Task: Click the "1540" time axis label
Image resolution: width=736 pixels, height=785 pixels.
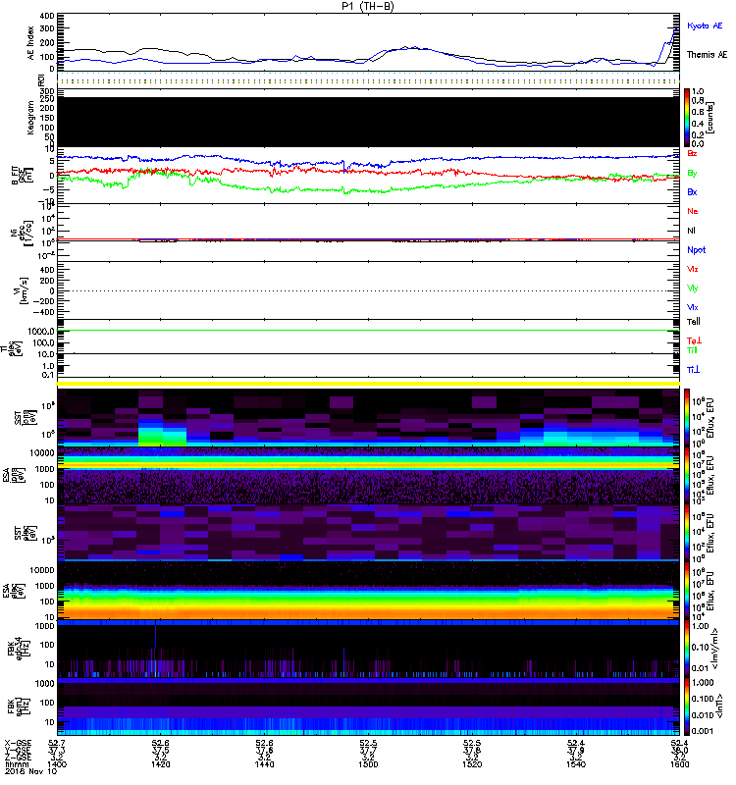Action: coord(576,764)
